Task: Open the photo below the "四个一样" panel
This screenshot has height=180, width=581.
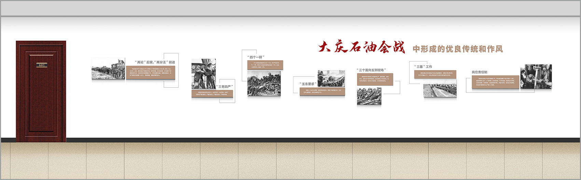Action: pos(264,83)
